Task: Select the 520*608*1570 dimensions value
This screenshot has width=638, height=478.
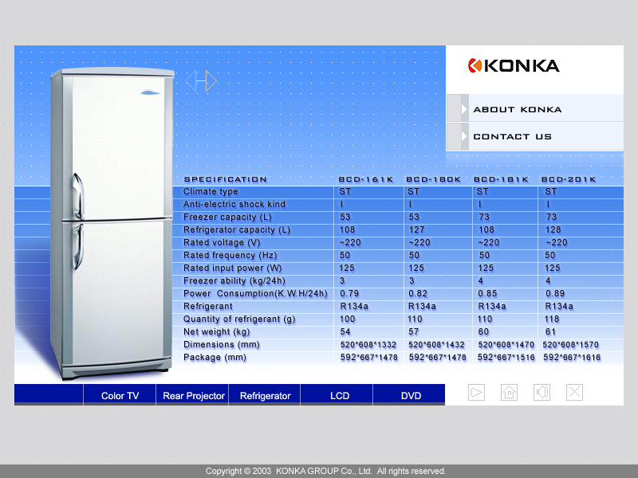Action: tap(570, 345)
